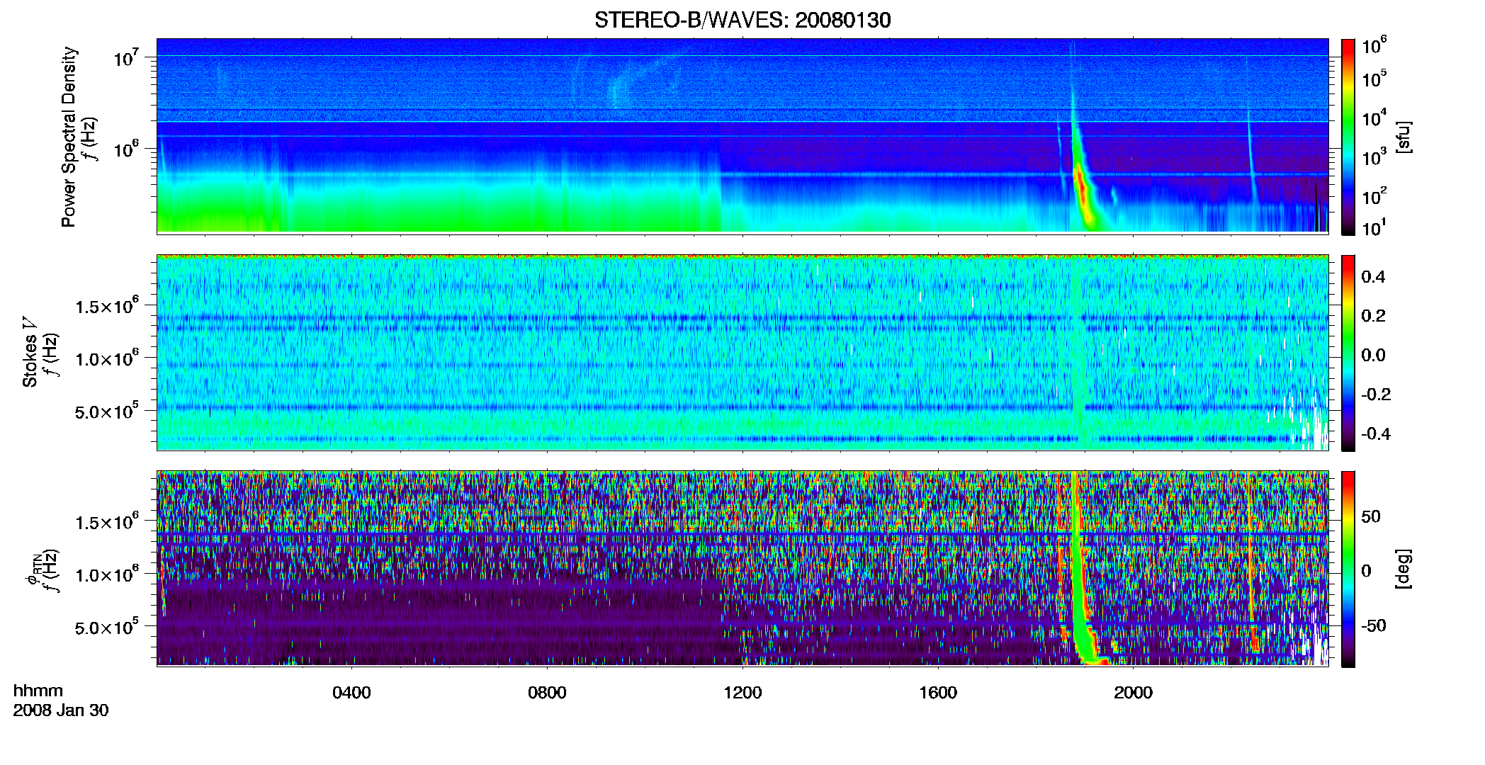
Task: Click the intense red burst in top spectrogram
Action: tap(1081, 186)
